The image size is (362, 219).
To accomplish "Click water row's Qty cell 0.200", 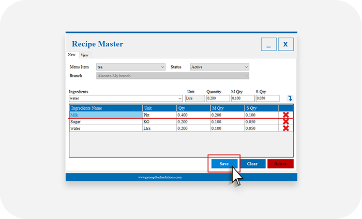I will click(193, 128).
